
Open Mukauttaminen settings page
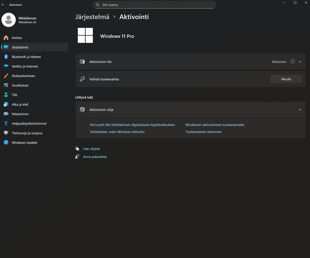pyautogui.click(x=35, y=76)
